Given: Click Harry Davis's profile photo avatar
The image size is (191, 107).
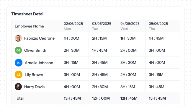Looking at the screenshot, I should point(18,87).
